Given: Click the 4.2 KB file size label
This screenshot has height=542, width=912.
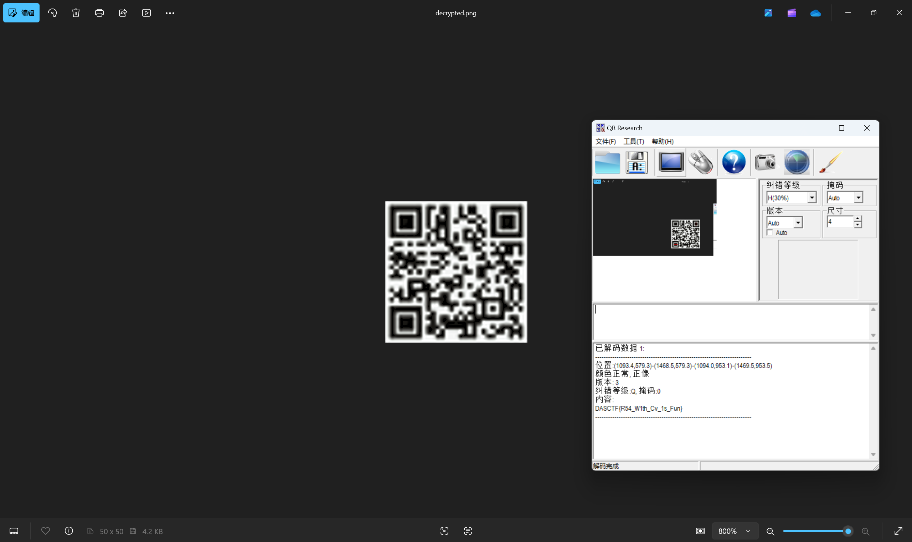Looking at the screenshot, I should click(153, 531).
